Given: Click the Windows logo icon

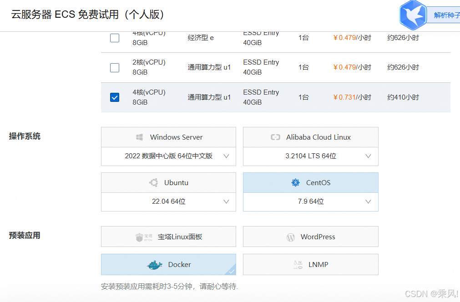Looking at the screenshot, I should pos(140,137).
